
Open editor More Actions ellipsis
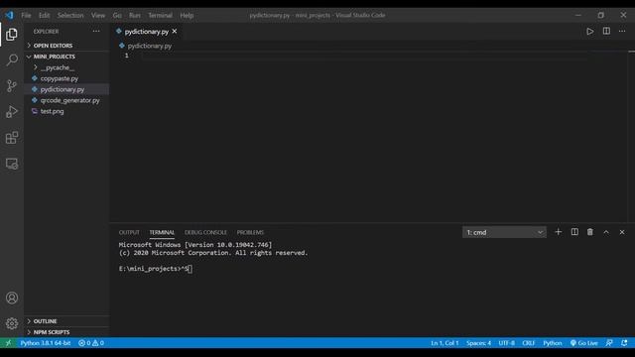pyautogui.click(x=622, y=31)
